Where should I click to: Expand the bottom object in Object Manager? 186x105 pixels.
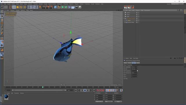coord(125,22)
